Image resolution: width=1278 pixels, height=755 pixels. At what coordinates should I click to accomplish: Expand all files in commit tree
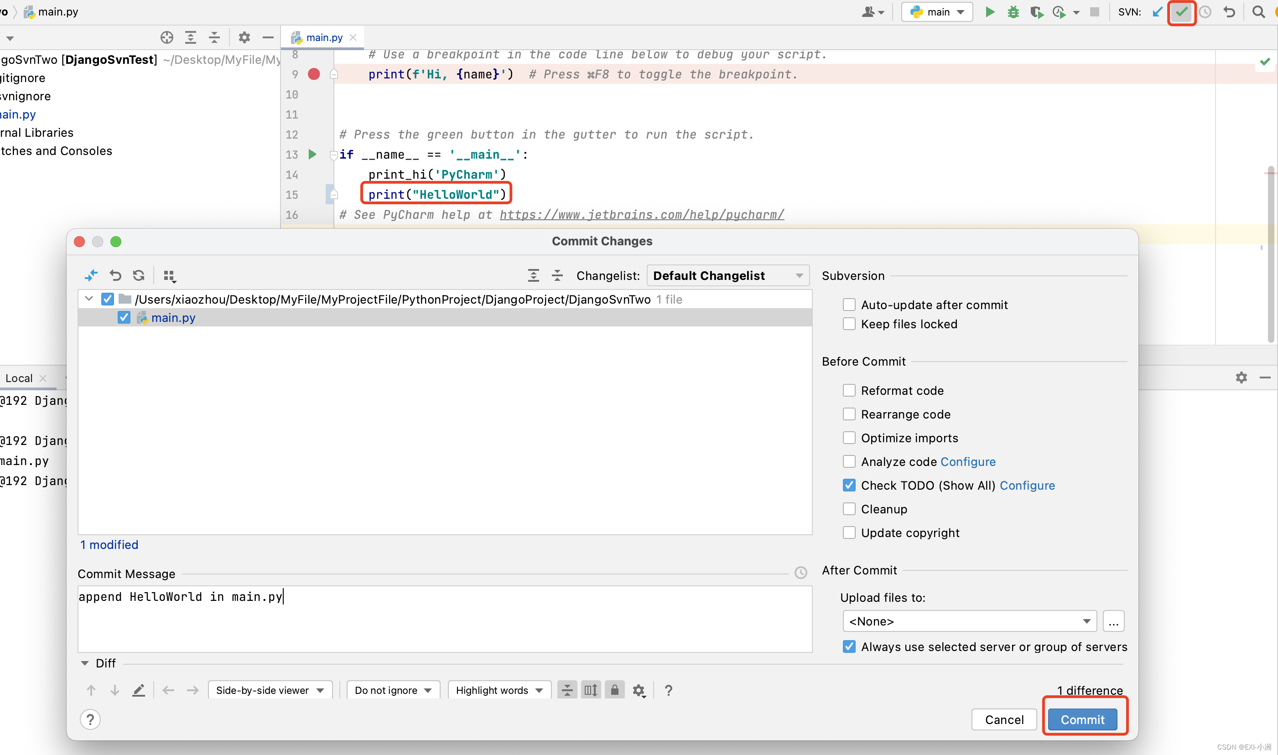coord(533,275)
